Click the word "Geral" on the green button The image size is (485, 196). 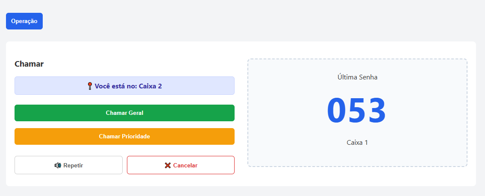click(135, 113)
